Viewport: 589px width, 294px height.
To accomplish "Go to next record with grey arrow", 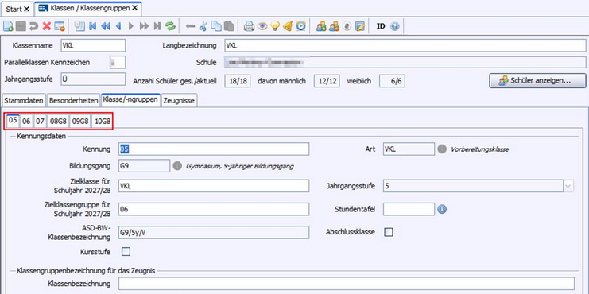I will pyautogui.click(x=131, y=26).
